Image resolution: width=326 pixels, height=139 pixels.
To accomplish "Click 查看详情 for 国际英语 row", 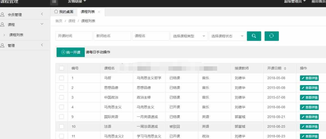I will (309, 117).
